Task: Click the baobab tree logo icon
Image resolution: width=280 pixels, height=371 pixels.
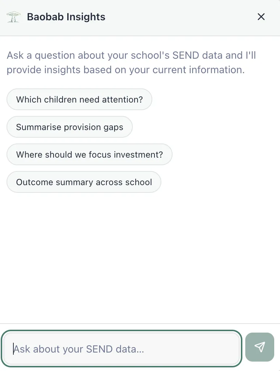Action: click(x=14, y=17)
